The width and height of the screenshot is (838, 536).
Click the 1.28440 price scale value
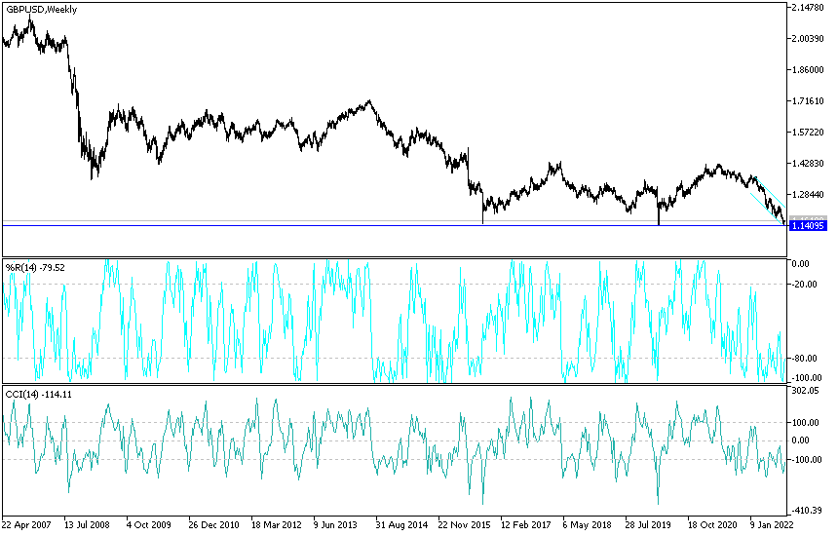pyautogui.click(x=808, y=195)
